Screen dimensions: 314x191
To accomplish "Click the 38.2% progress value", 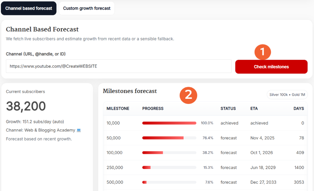I will pos(208,153).
